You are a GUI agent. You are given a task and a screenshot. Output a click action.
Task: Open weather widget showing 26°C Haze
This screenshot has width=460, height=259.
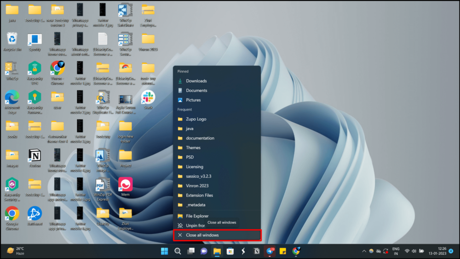pos(16,251)
